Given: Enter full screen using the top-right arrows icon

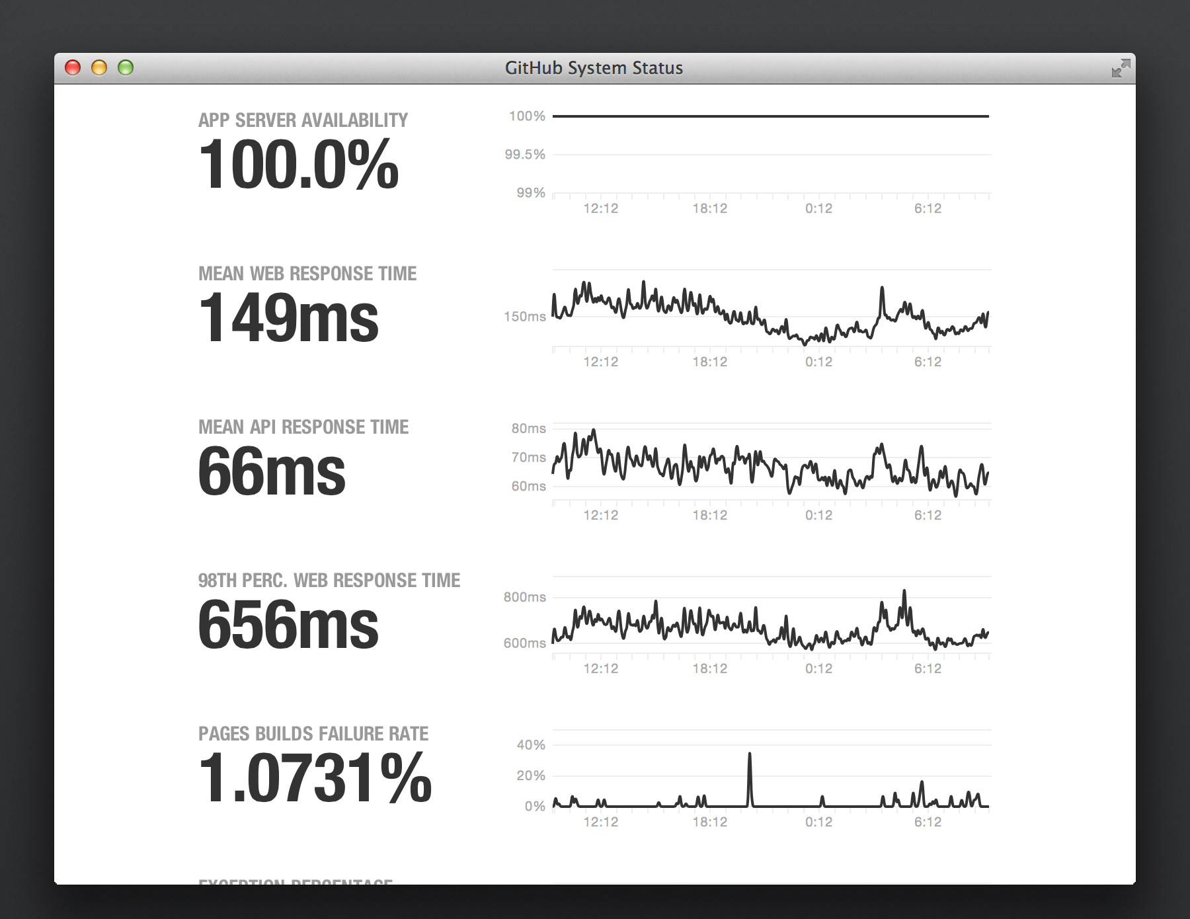Looking at the screenshot, I should click(x=1121, y=68).
